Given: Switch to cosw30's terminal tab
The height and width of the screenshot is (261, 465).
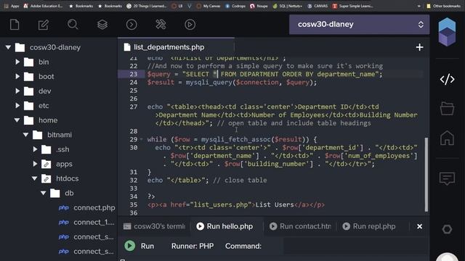Looking at the screenshot, I should (155, 226).
